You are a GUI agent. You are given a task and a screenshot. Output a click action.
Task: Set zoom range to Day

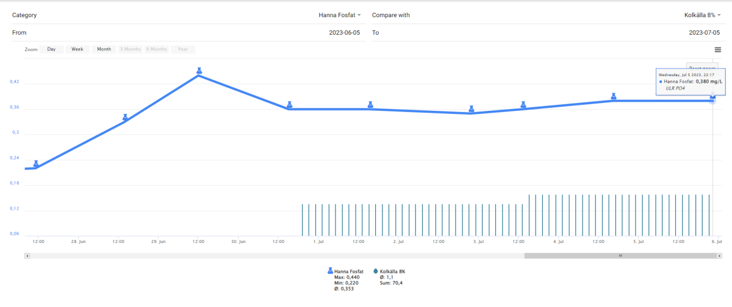52,49
